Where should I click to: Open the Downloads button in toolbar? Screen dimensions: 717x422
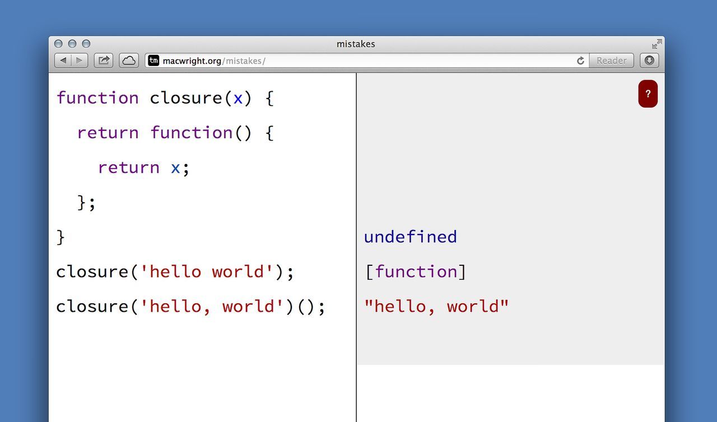pyautogui.click(x=649, y=60)
